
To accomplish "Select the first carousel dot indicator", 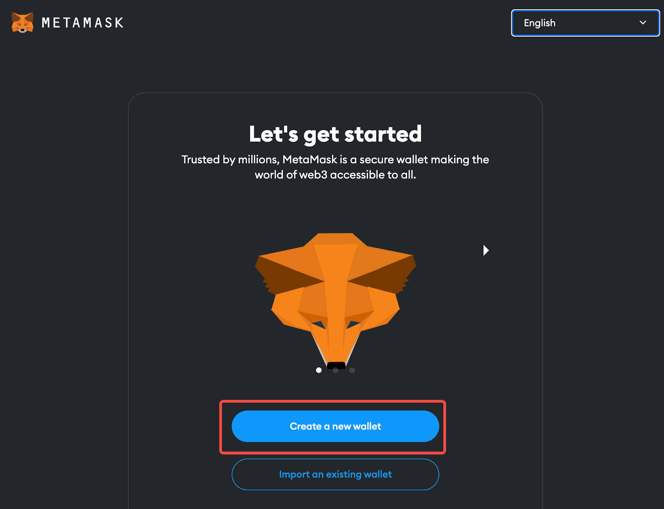I will (319, 370).
